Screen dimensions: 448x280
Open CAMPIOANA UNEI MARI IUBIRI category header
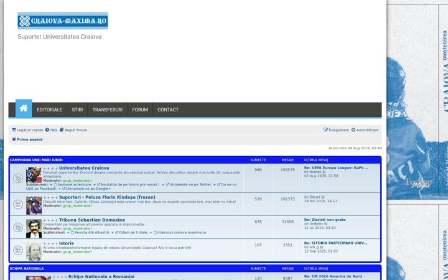coord(36,160)
